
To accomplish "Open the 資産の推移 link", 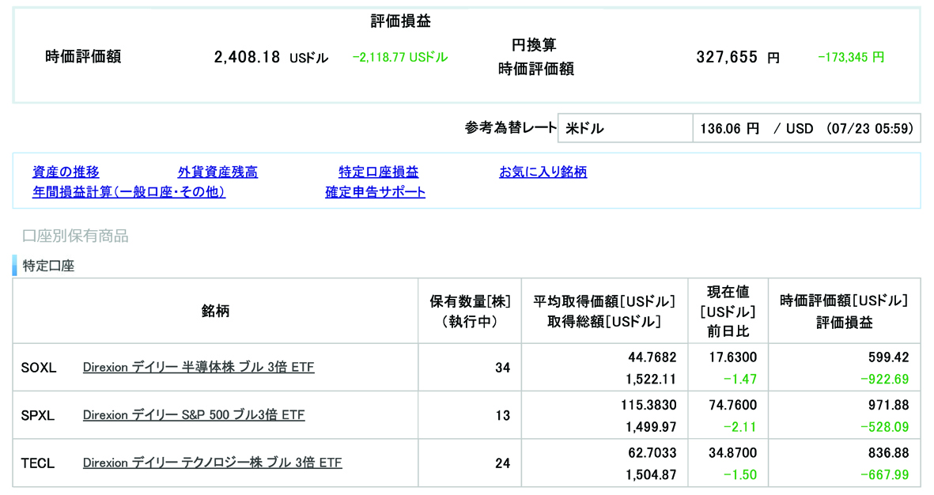I will tap(66, 172).
